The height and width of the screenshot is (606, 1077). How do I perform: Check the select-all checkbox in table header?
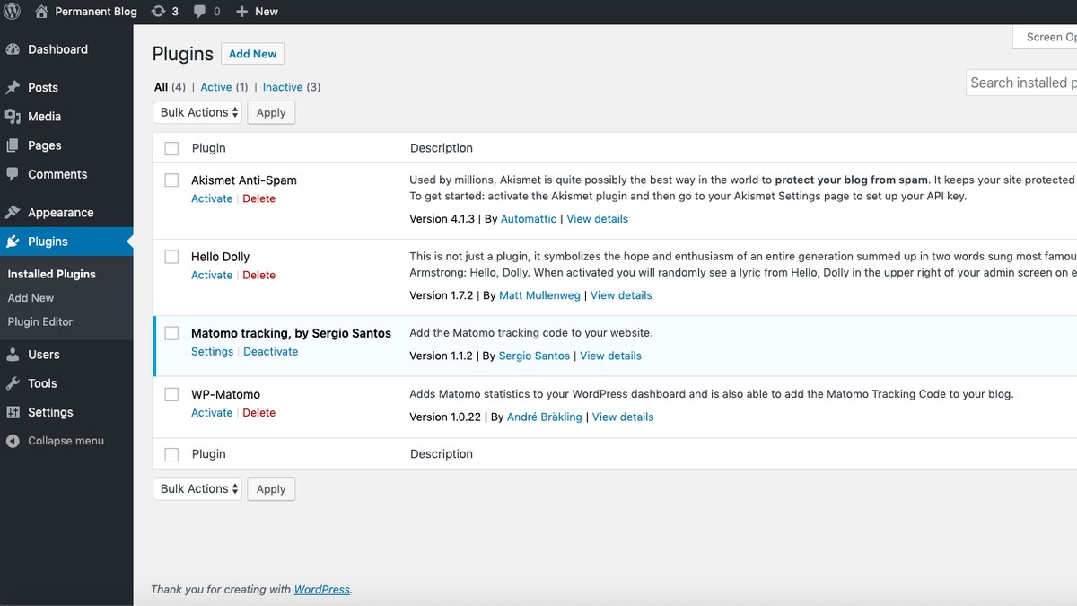[171, 148]
